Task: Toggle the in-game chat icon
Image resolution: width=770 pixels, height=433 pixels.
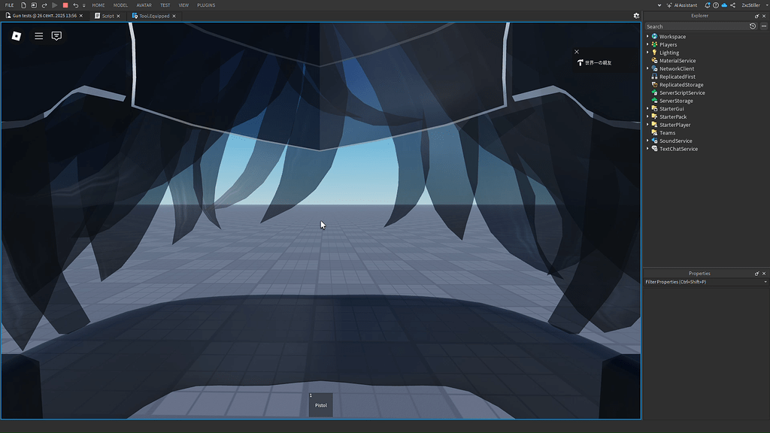Action: (x=56, y=36)
